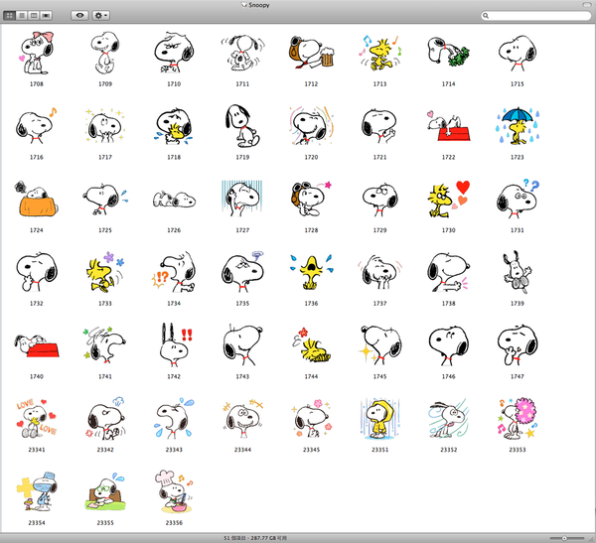Open the gear Action dropdown menu
Screen dimensions: 596x543
tap(100, 15)
